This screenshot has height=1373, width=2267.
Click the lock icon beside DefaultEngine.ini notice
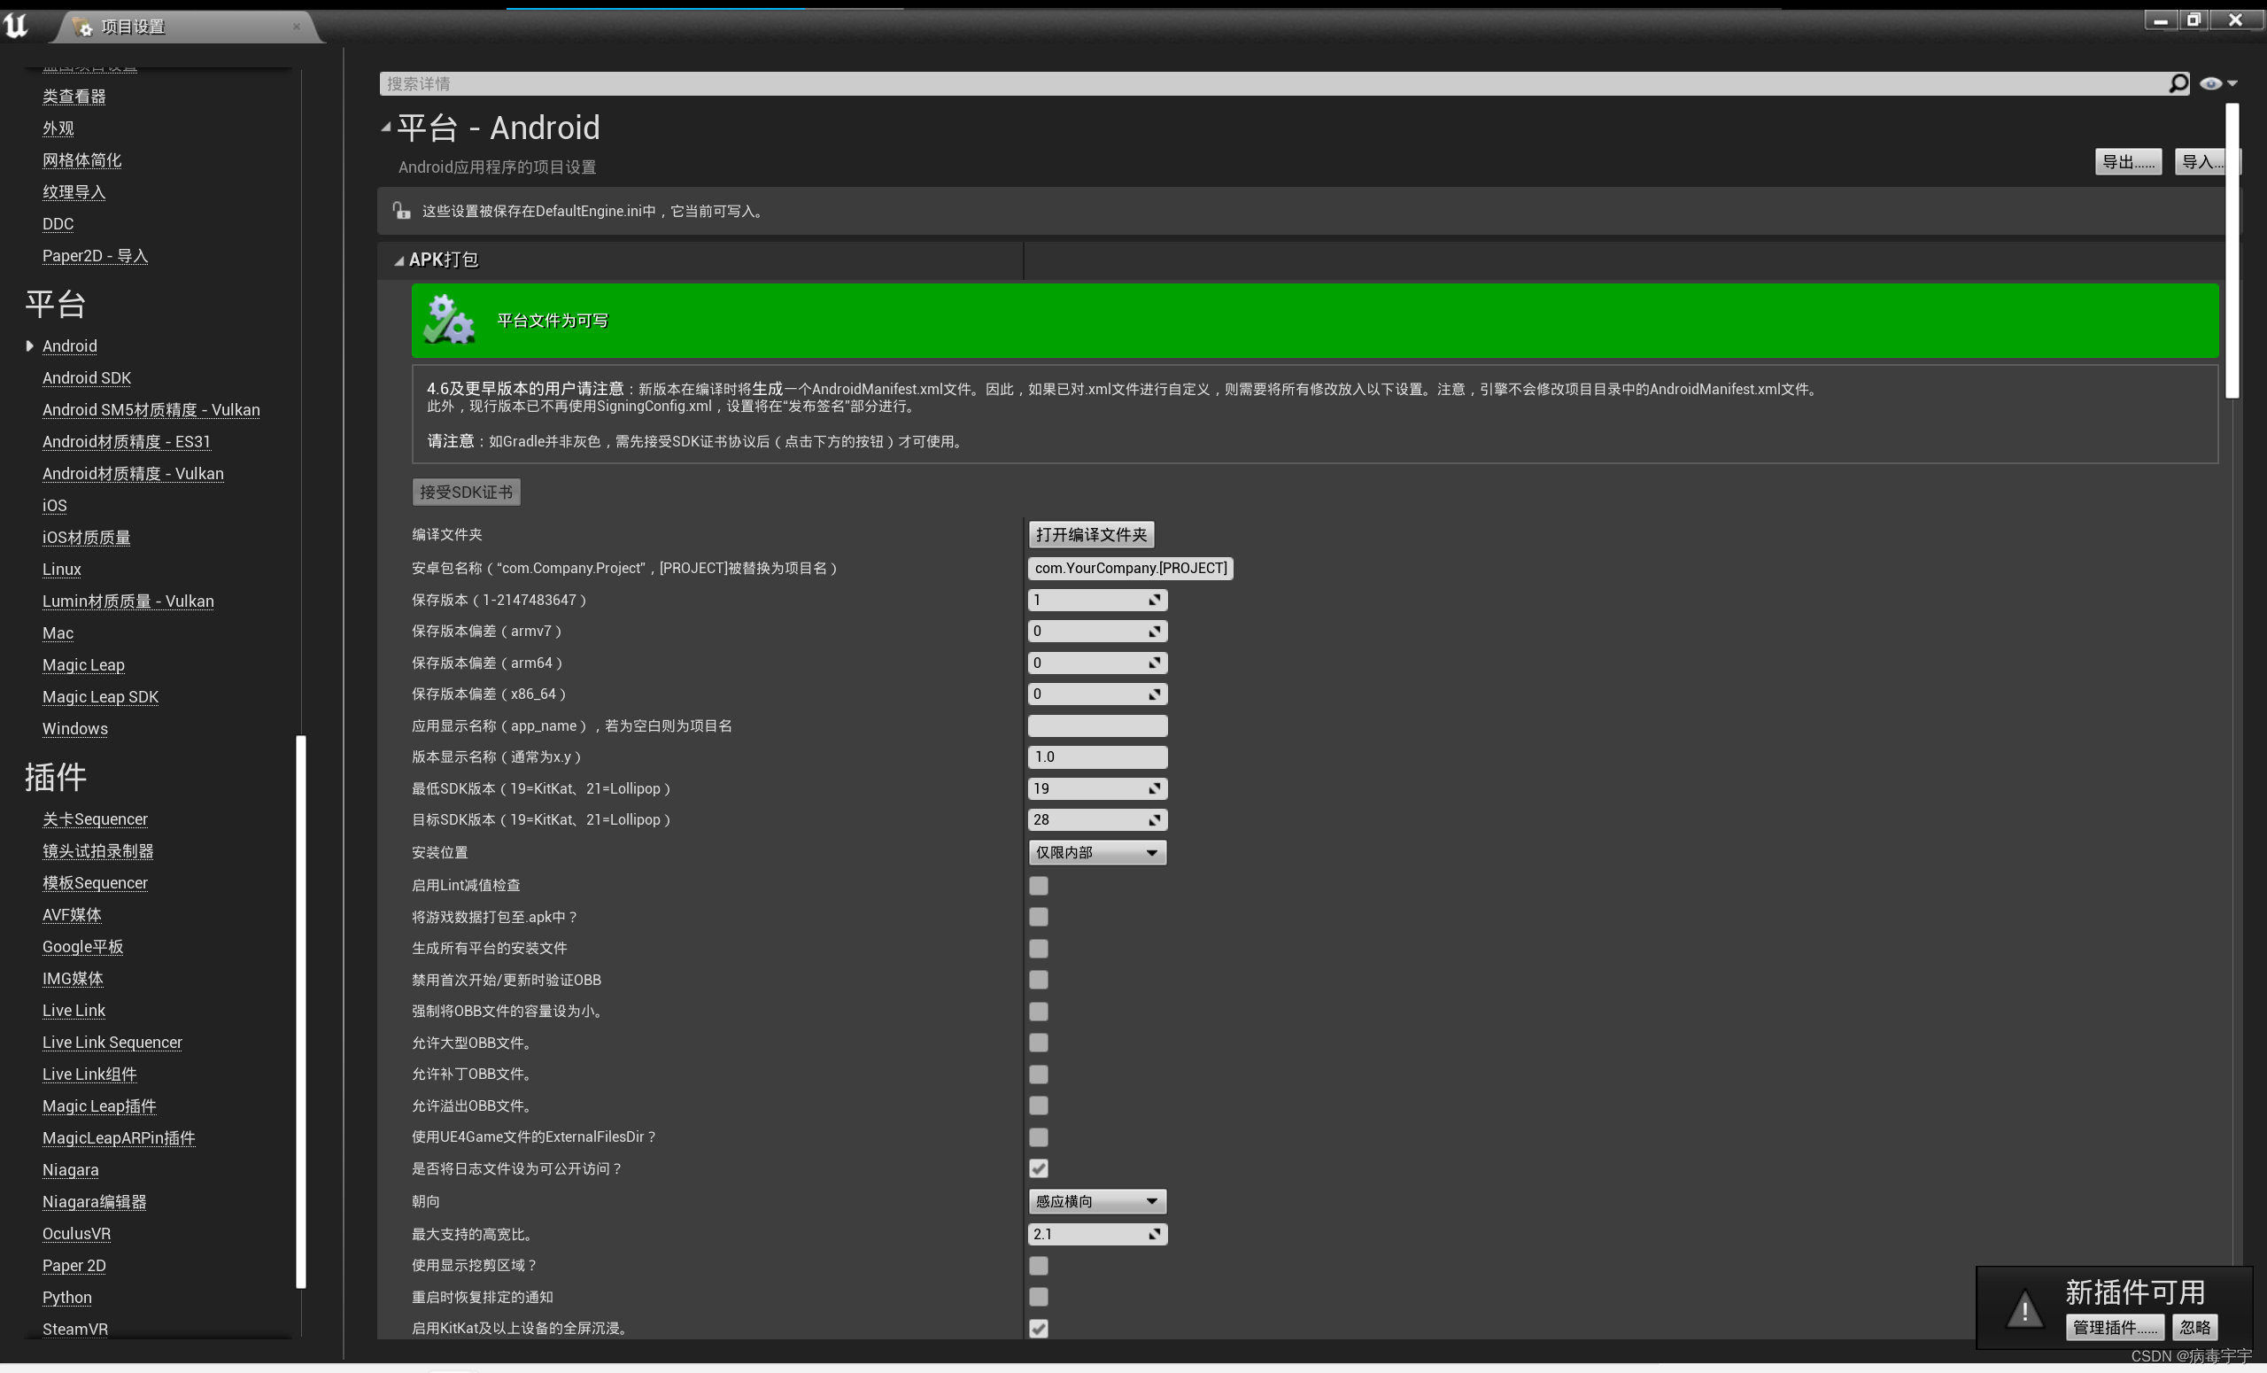pyautogui.click(x=401, y=211)
